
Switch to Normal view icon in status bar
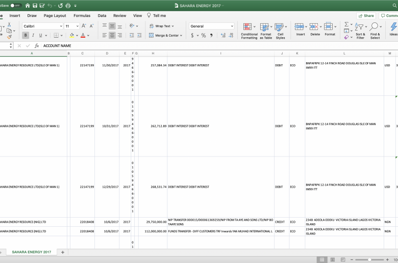coord(322,259)
